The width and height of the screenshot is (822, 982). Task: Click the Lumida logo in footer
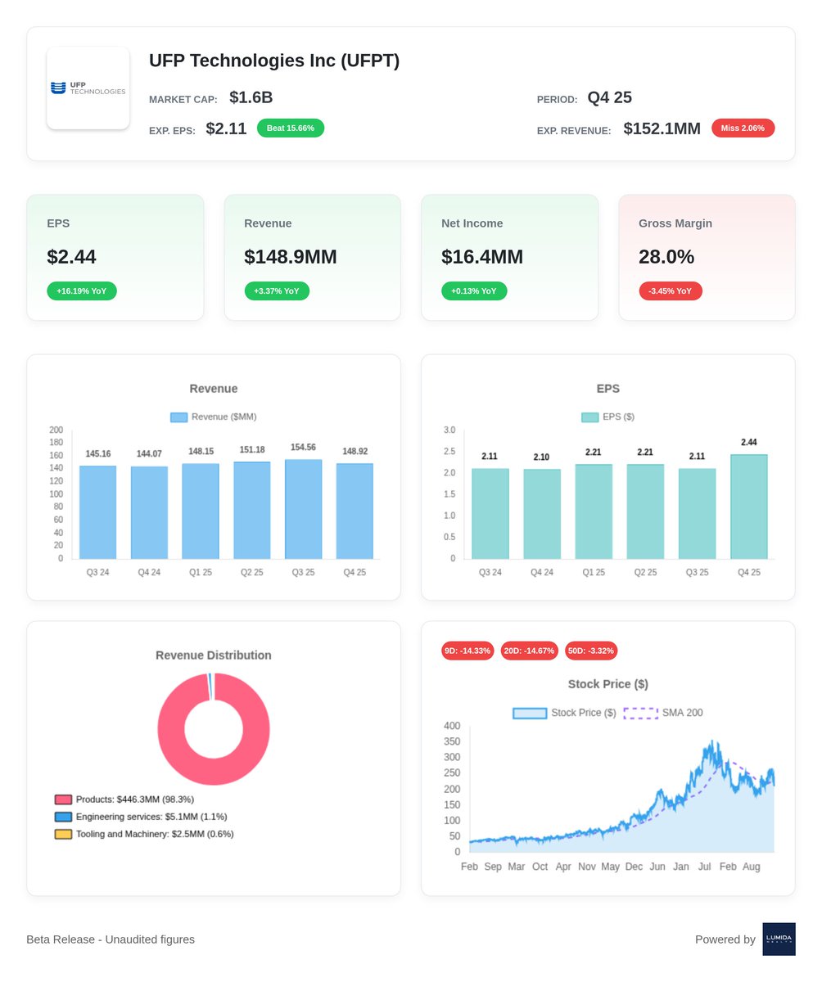pos(779,939)
